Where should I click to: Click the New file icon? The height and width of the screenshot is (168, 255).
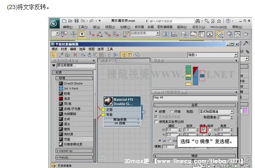point(64,21)
